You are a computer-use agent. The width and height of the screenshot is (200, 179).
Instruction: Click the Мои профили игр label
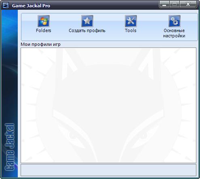tap(40, 44)
